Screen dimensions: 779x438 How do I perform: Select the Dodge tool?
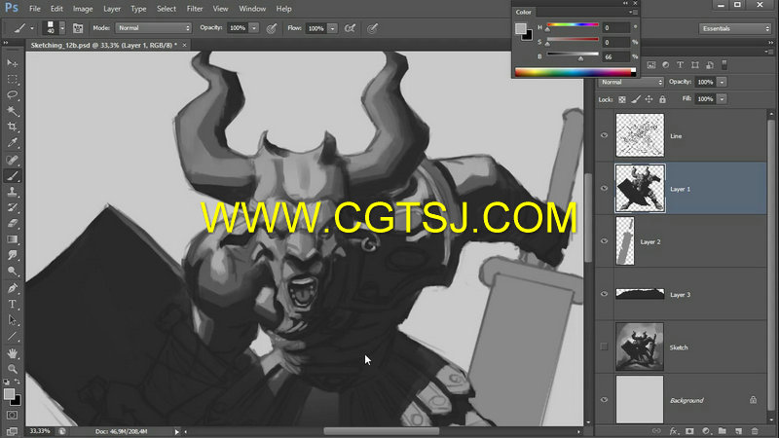13,272
